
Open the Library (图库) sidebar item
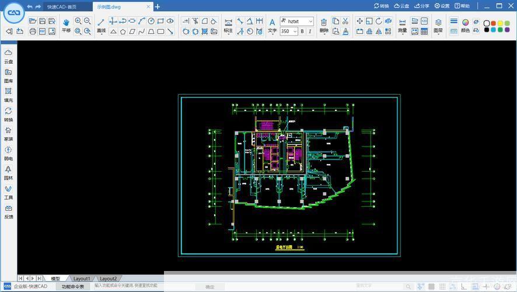click(x=8, y=76)
